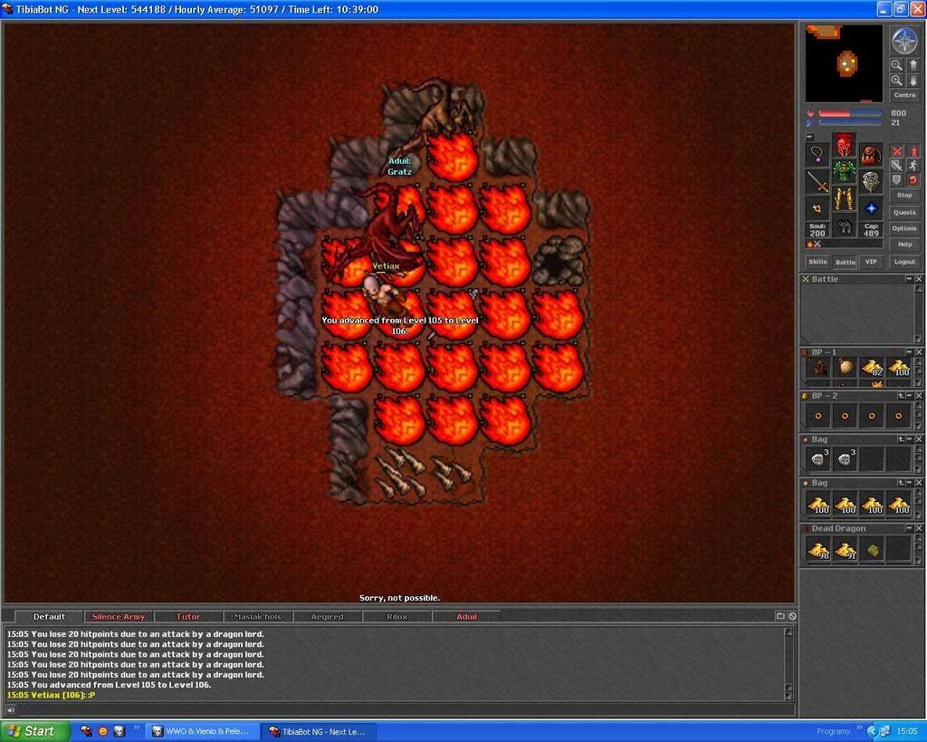927x742 pixels.
Task: Go up a level in Bag holding rune stones
Action: pos(901,439)
